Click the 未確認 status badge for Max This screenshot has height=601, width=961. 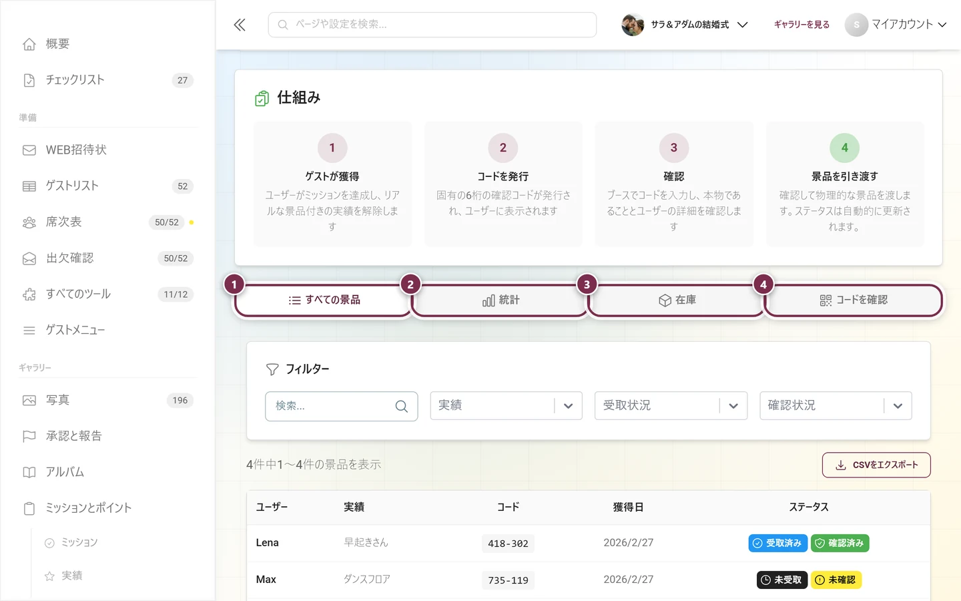[836, 580]
